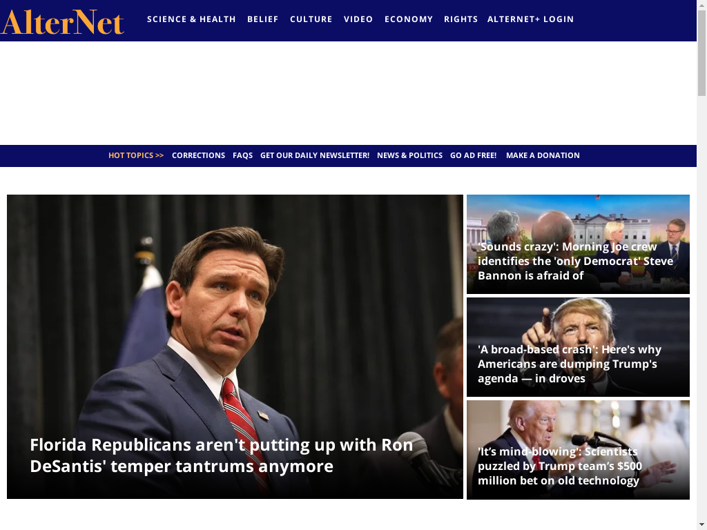Click the Hot Topics >> label
Viewport: 707px width, 530px height.
tap(136, 155)
